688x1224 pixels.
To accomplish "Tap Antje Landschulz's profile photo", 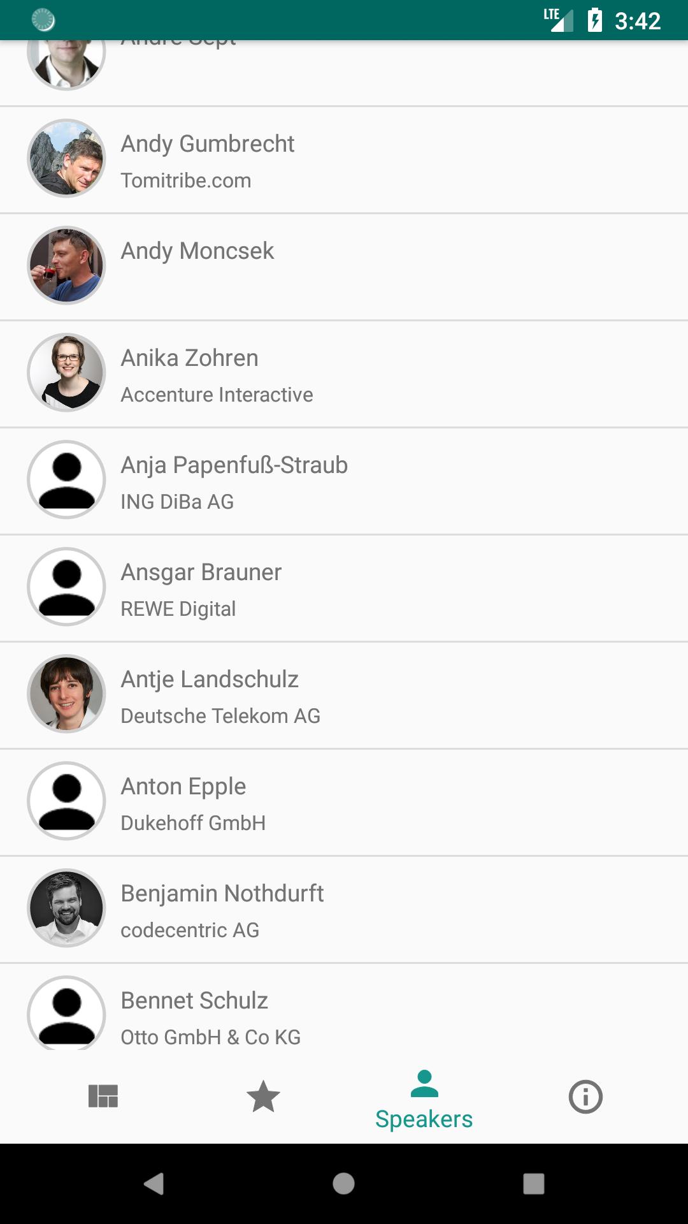I will tap(66, 694).
